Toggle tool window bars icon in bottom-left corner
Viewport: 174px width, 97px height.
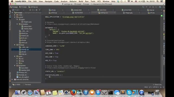point(10,87)
